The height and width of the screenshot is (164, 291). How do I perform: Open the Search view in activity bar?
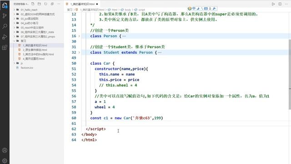(5, 26)
